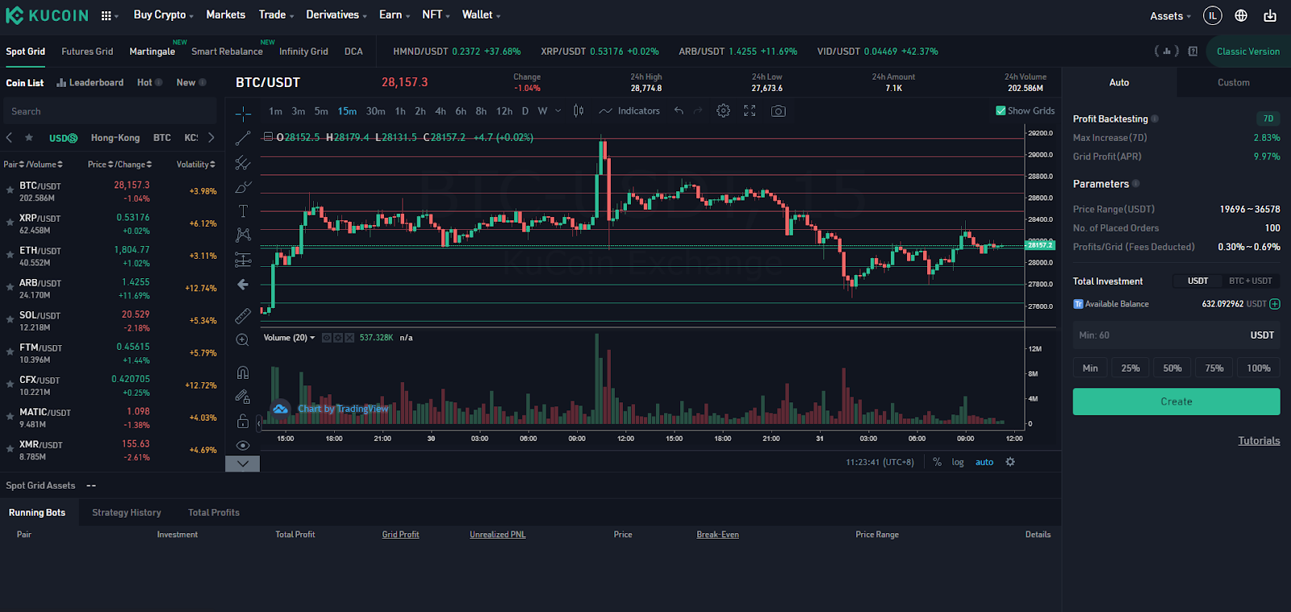Expand the Derivatives dropdown menu
Viewport: 1291px width, 612px height.
pyautogui.click(x=336, y=15)
